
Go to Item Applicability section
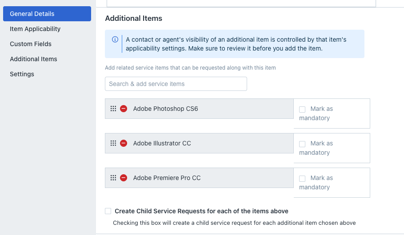click(35, 29)
